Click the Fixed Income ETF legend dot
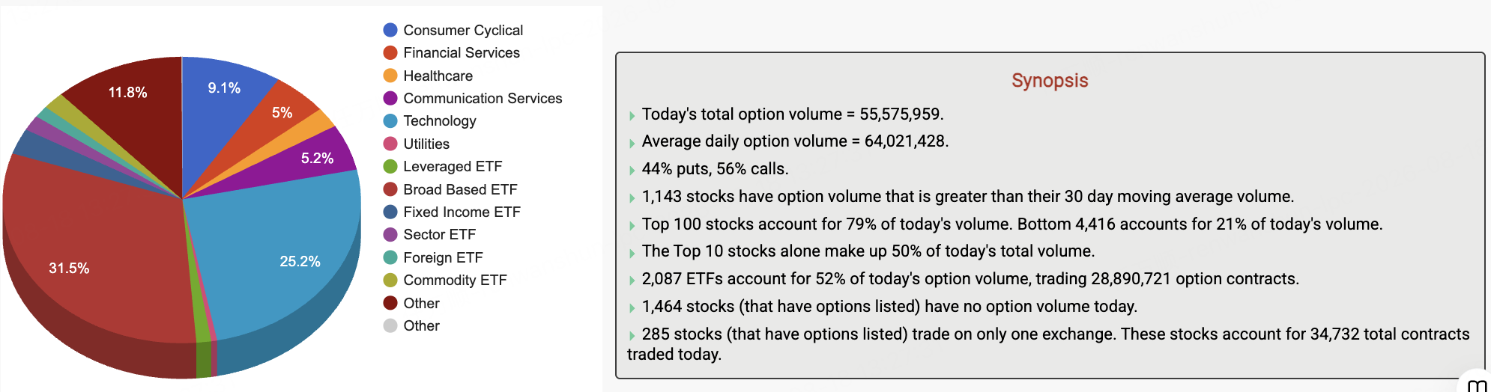The height and width of the screenshot is (392, 1491). point(390,212)
